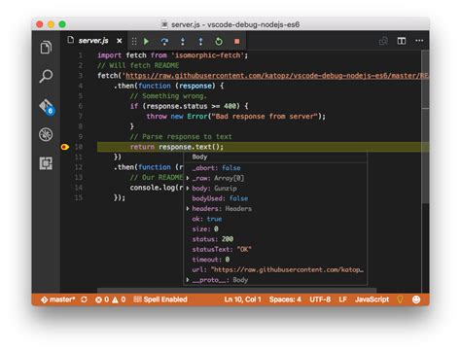The width and height of the screenshot is (461, 351).
Task: Open the editor More Actions menu
Action: coord(419,41)
